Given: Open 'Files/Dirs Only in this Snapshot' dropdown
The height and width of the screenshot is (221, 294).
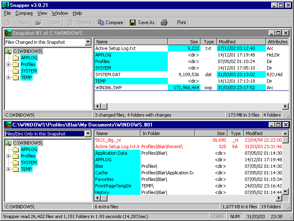Looking at the screenshot, I should [88, 133].
